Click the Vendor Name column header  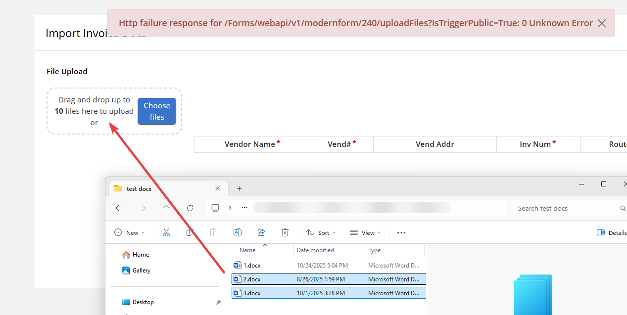253,144
